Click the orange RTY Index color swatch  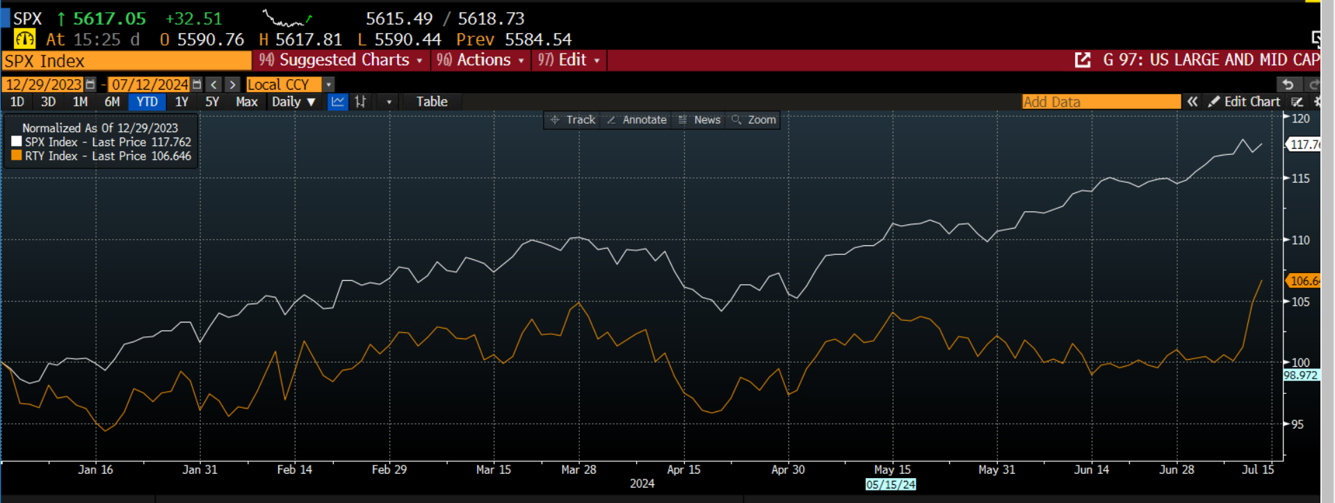click(x=16, y=156)
